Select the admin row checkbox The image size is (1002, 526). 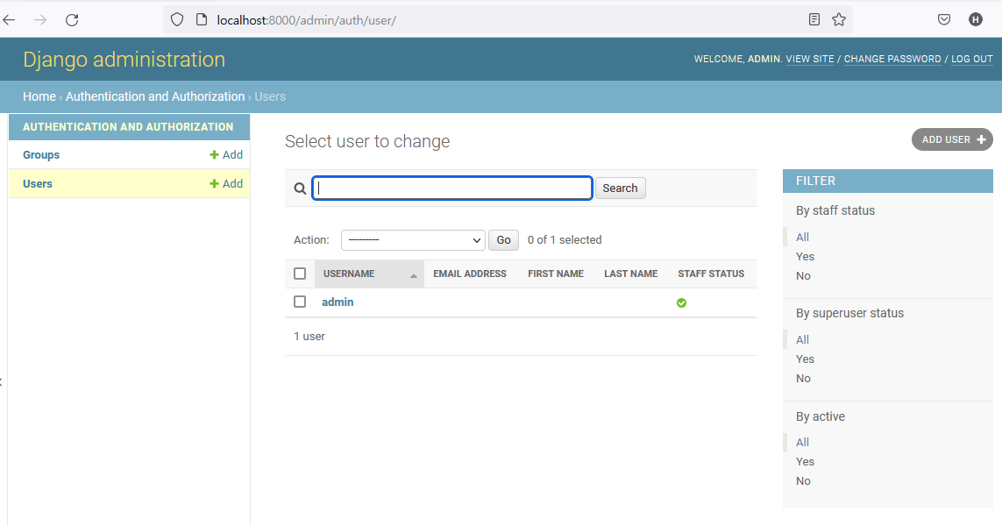click(x=300, y=302)
